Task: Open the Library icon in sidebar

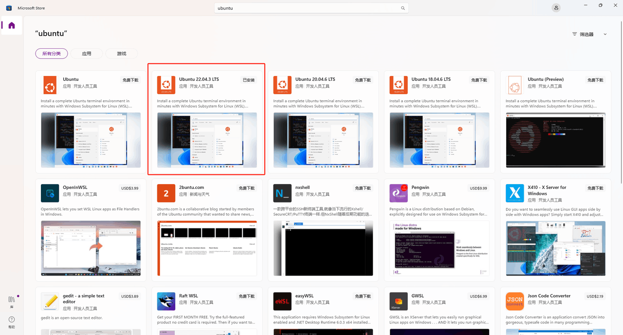Action: click(12, 300)
